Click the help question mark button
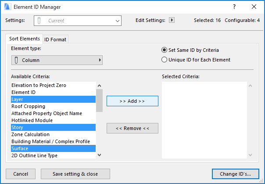 pos(234,7)
